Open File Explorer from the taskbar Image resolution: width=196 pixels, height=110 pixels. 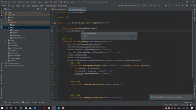(26, 108)
